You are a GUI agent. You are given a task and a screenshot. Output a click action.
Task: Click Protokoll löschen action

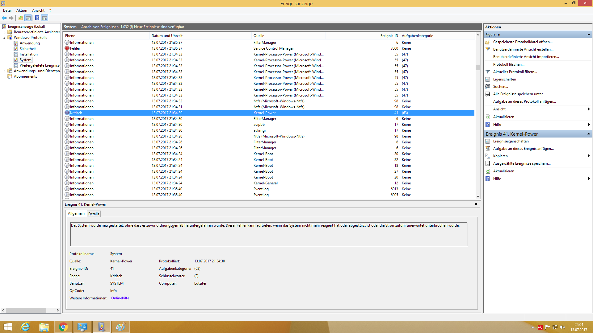click(508, 64)
